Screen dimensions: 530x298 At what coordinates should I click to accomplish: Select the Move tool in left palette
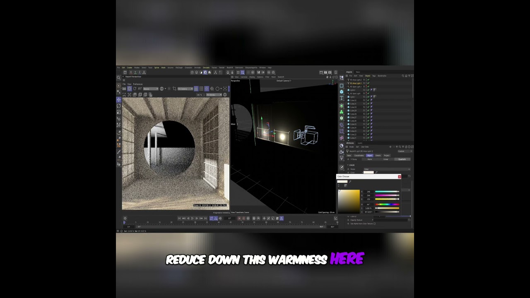(x=119, y=99)
